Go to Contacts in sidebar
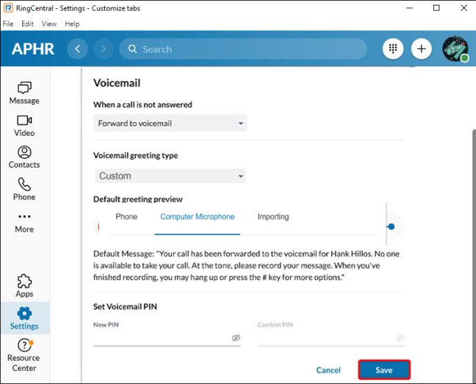The height and width of the screenshot is (384, 476). pyautogui.click(x=24, y=157)
